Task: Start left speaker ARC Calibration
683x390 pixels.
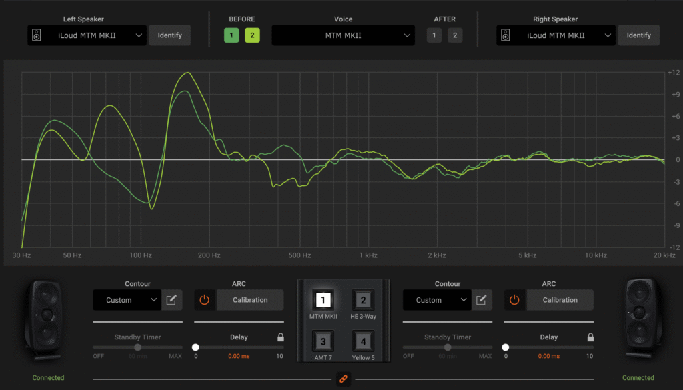Action: [x=250, y=300]
